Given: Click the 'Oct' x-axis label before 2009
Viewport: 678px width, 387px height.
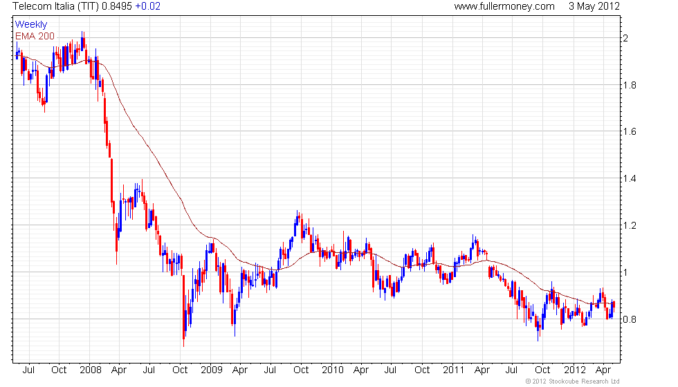Looking at the screenshot, I should pos(180,370).
